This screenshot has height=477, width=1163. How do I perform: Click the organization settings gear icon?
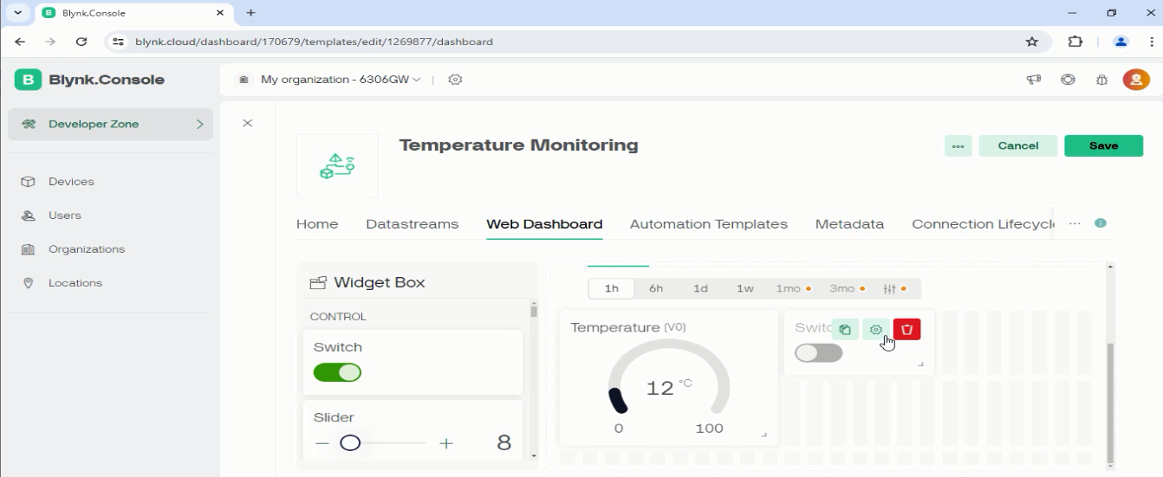[455, 80]
